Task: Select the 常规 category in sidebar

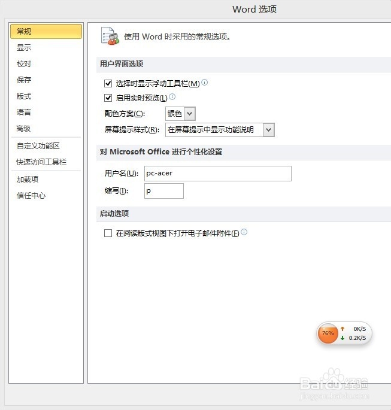Action: pyautogui.click(x=46, y=31)
